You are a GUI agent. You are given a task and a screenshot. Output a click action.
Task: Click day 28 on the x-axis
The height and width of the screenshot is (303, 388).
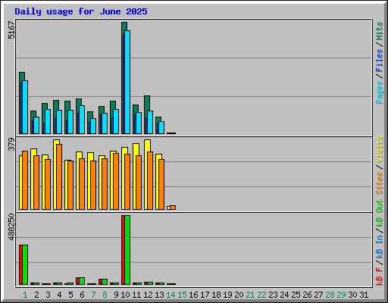(x=330, y=295)
